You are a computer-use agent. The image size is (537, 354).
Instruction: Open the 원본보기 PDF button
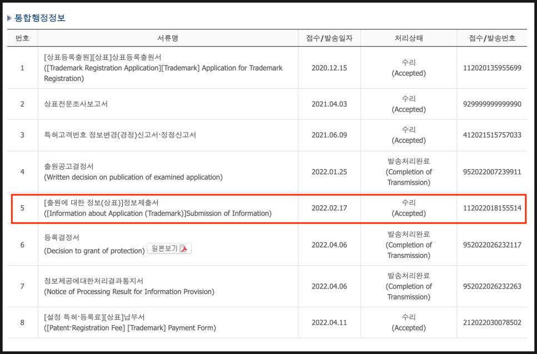pyautogui.click(x=169, y=249)
